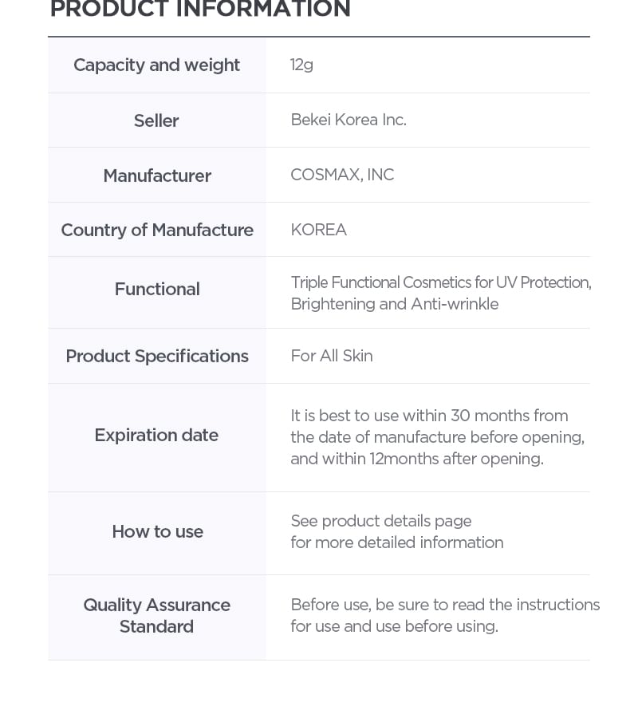
Task: Click the 12g capacity value
Action: 301,65
